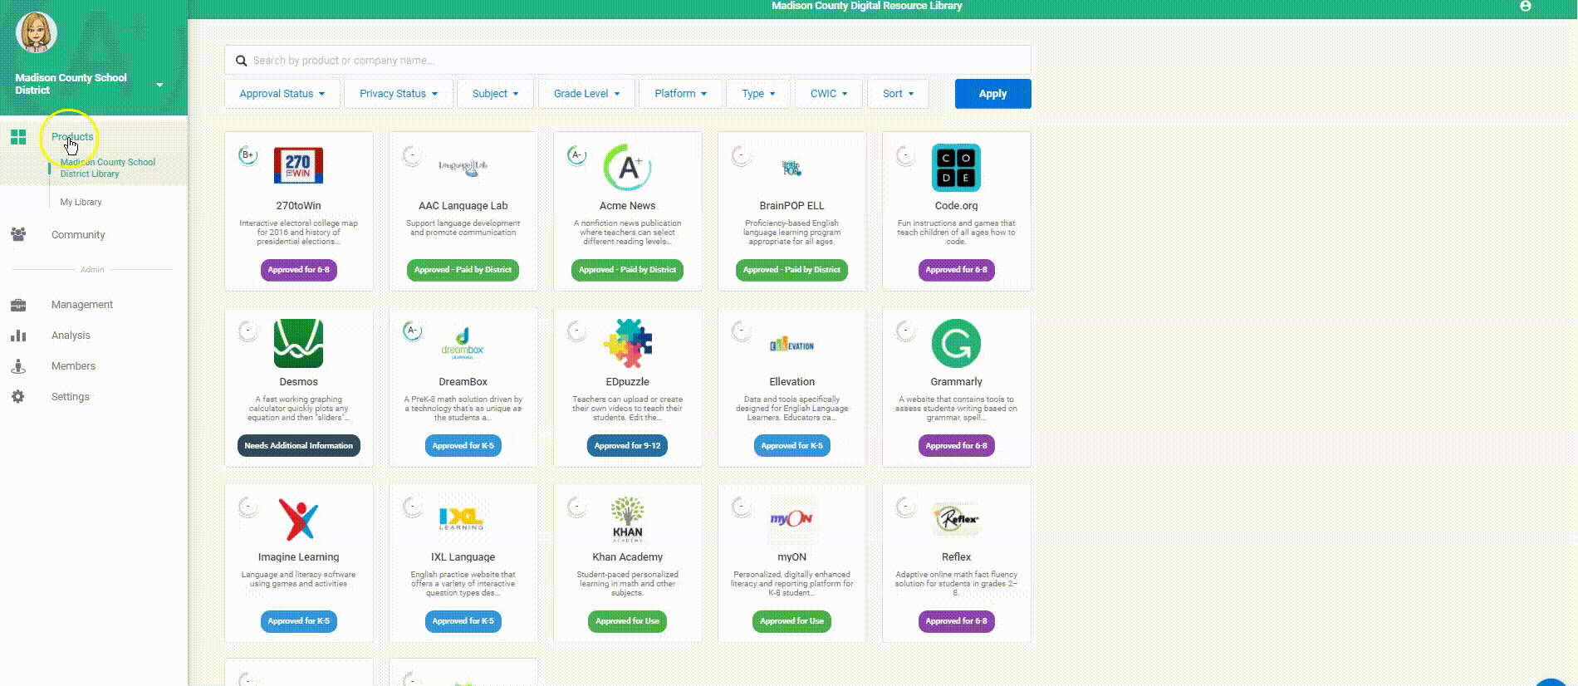
Task: Expand the Madison County School District switcher arrow
Action: pyautogui.click(x=159, y=85)
